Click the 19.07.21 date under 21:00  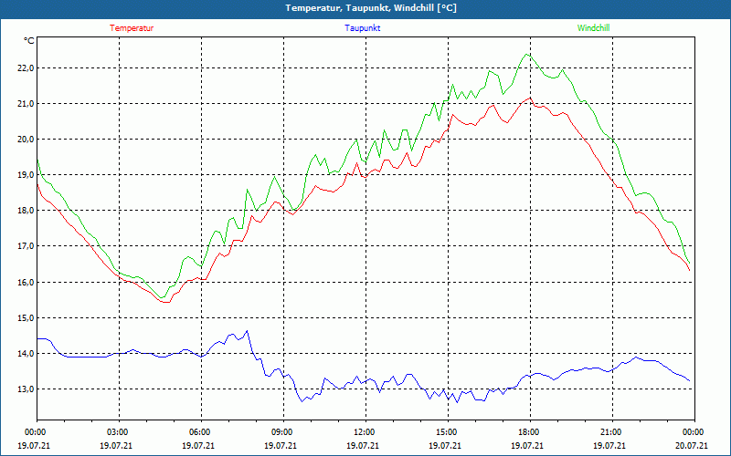click(x=609, y=446)
